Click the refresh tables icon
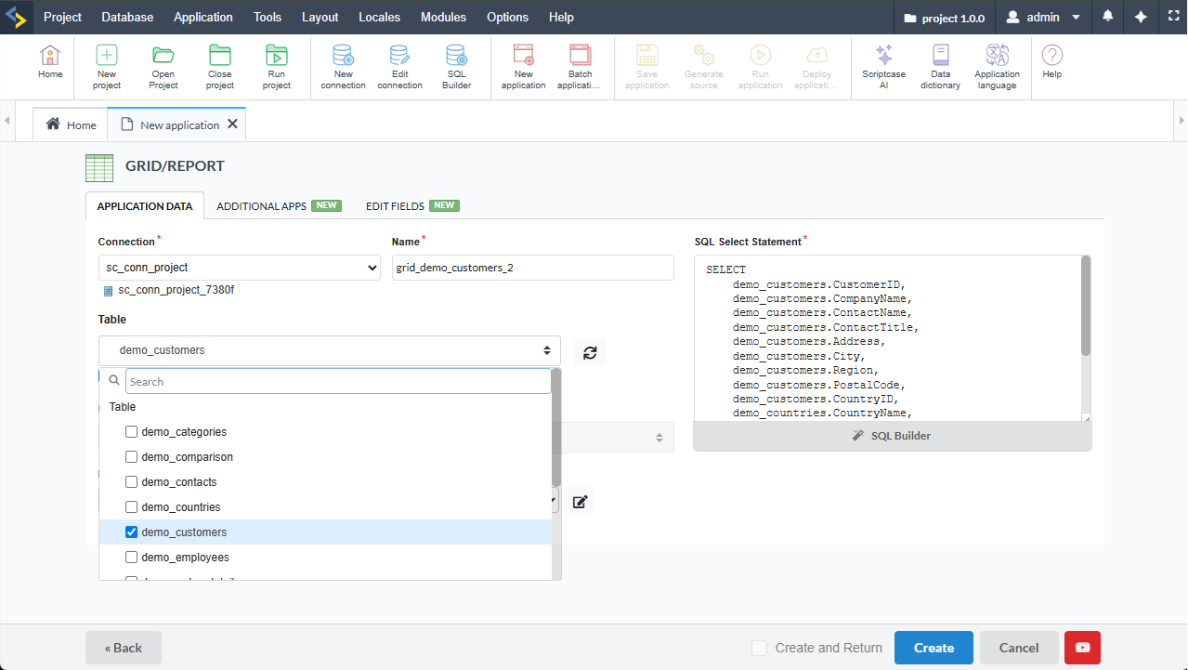 pos(590,351)
